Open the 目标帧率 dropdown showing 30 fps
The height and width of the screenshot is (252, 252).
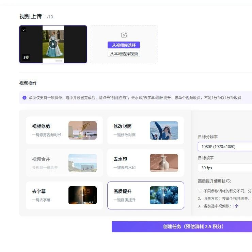225,168
